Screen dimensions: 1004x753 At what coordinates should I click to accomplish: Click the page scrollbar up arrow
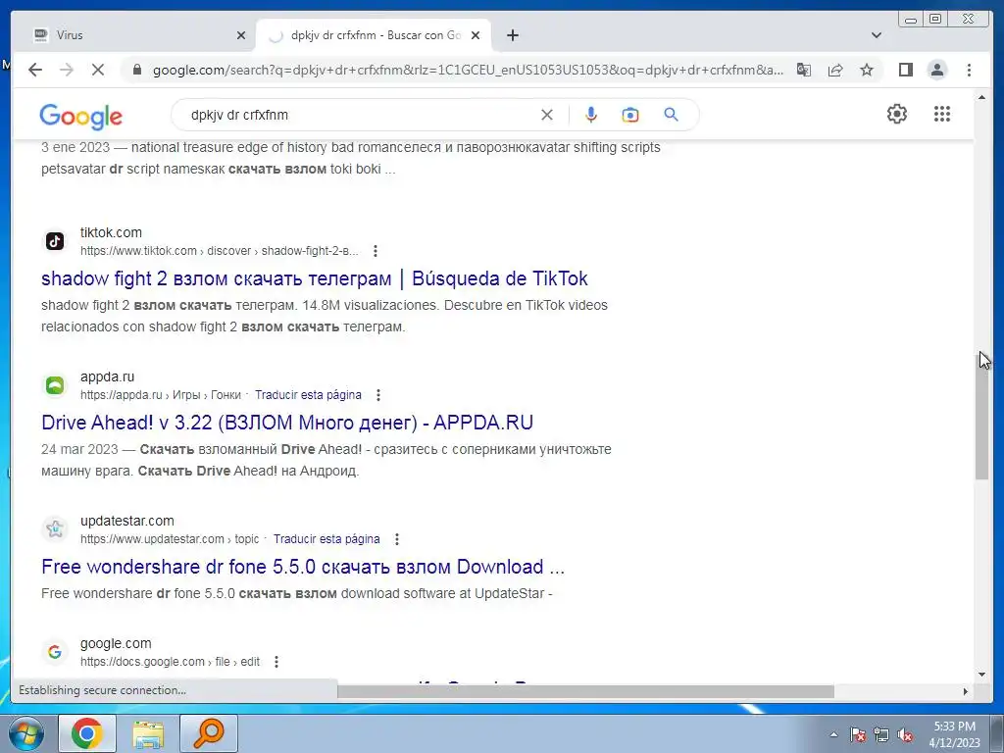click(x=981, y=97)
